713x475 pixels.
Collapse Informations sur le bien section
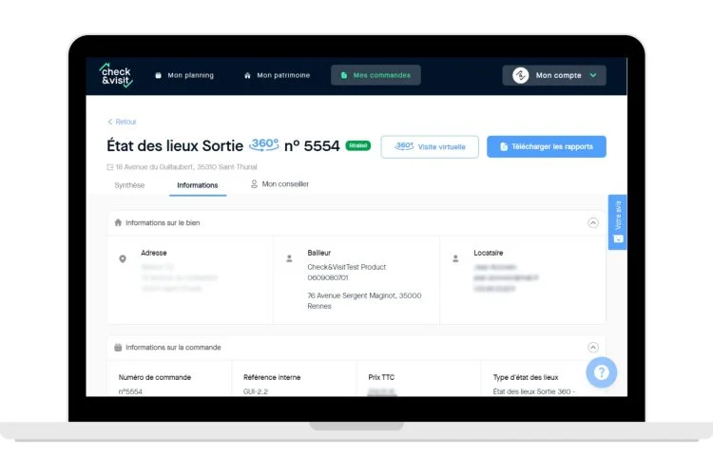coord(593,222)
